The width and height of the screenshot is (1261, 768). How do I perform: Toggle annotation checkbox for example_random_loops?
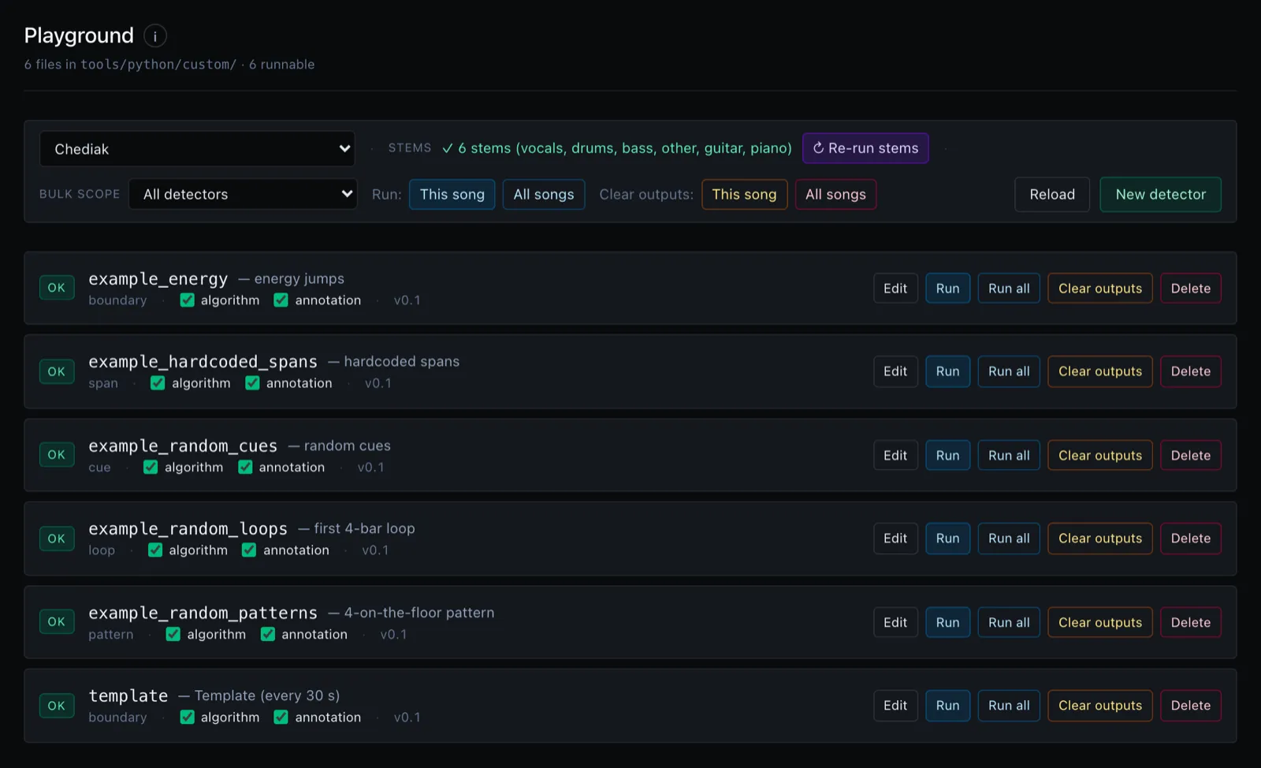coord(249,550)
